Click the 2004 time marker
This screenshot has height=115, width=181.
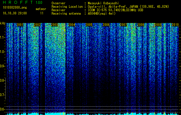pos(72,25)
